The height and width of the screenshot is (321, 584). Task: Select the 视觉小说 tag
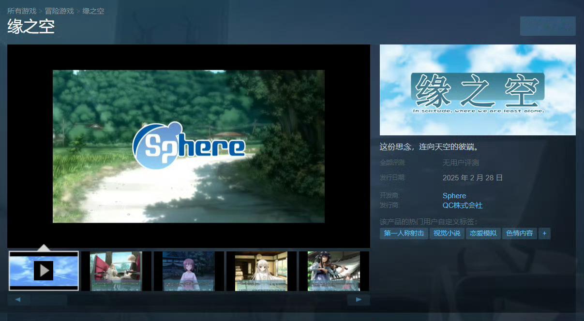pos(447,233)
